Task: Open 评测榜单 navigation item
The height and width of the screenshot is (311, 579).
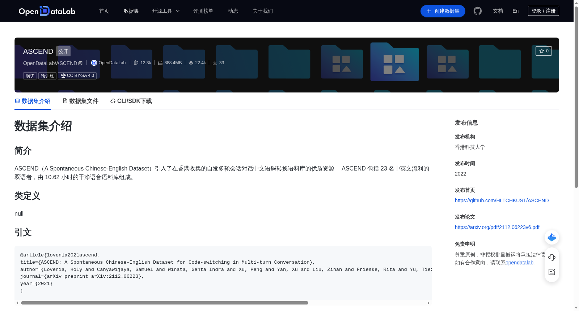Action: pyautogui.click(x=203, y=11)
